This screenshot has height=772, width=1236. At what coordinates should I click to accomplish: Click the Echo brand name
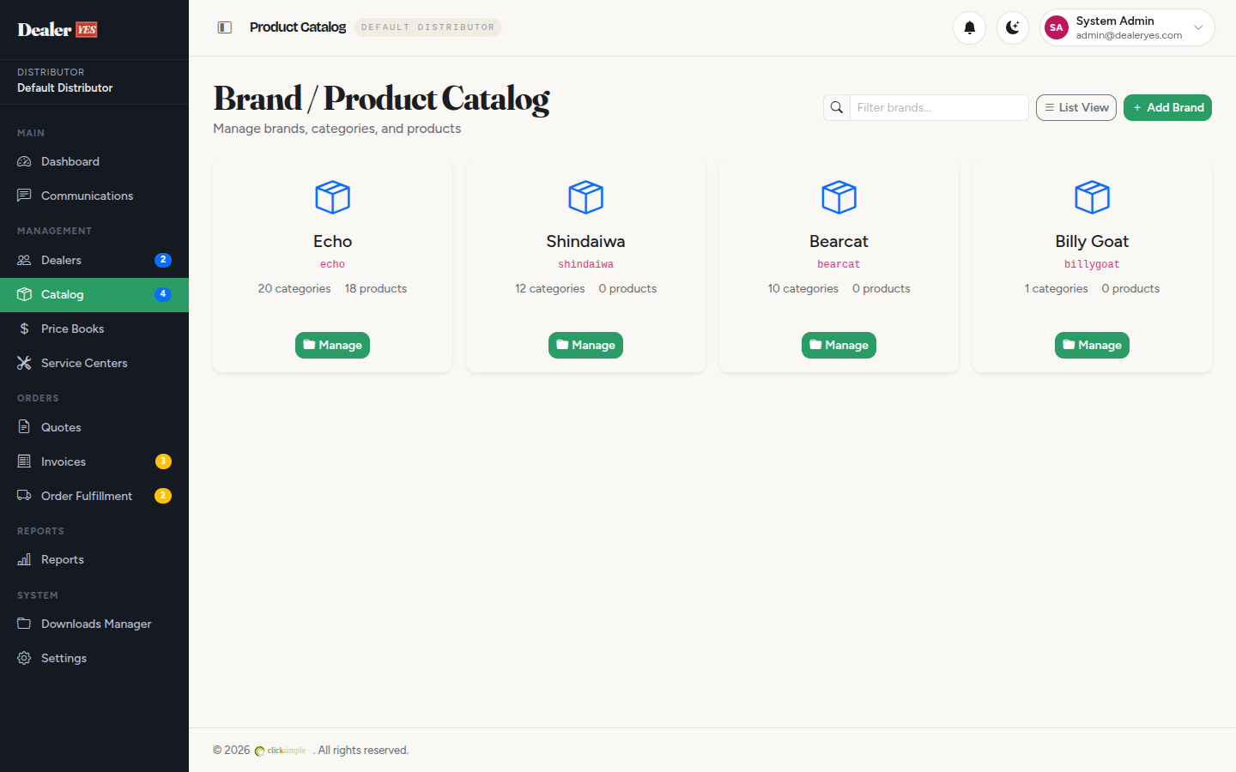pos(333,241)
